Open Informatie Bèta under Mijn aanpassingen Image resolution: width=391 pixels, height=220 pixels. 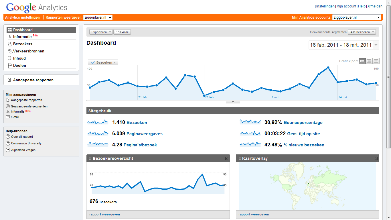(21, 111)
